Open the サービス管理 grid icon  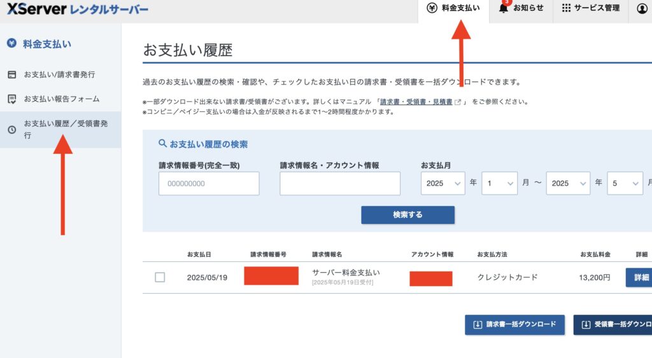pos(566,8)
